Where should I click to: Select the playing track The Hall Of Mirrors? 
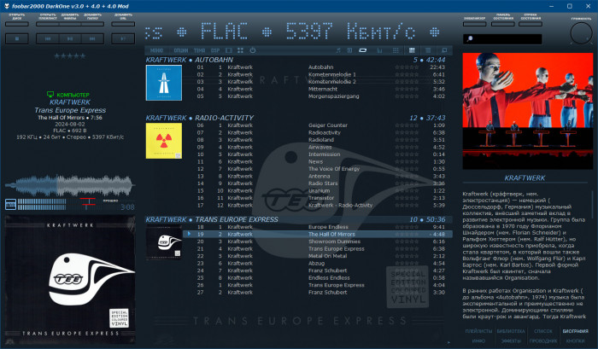pyautogui.click(x=318, y=234)
